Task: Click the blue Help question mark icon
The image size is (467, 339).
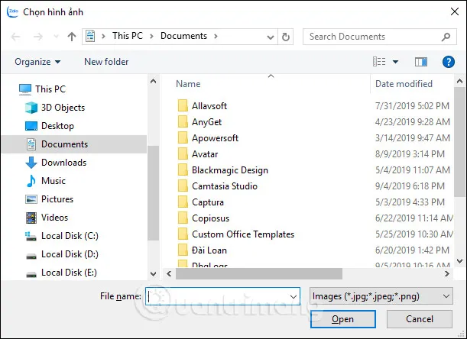Action: click(449, 62)
